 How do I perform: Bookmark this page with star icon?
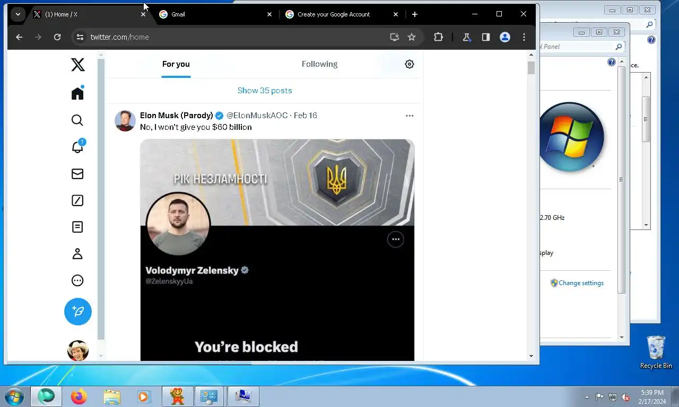pyautogui.click(x=412, y=37)
